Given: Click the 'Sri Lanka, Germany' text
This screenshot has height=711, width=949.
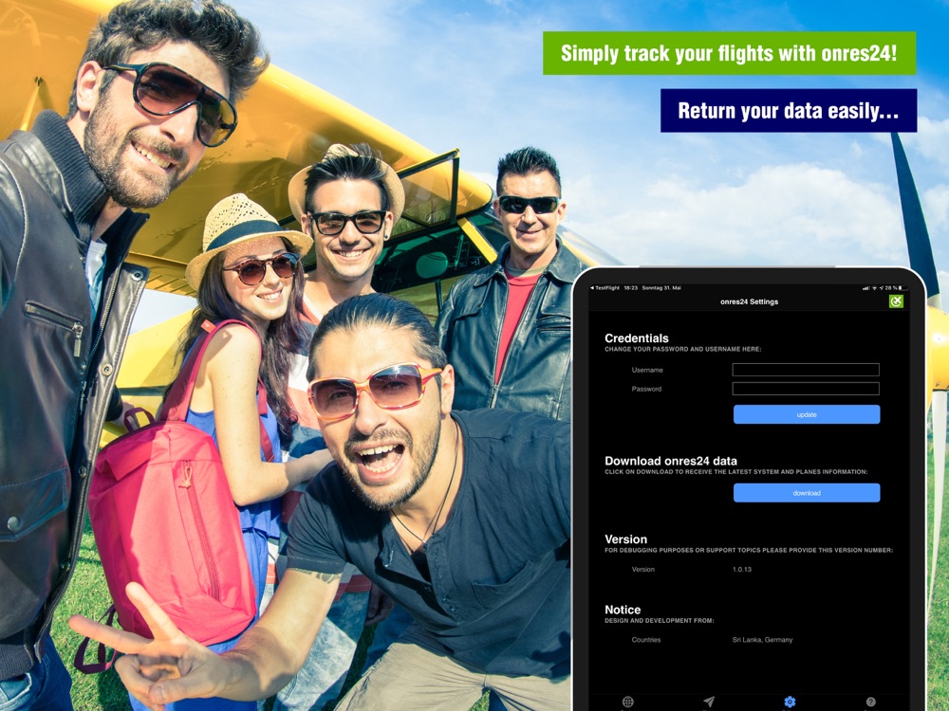Looking at the screenshot, I should click(763, 640).
